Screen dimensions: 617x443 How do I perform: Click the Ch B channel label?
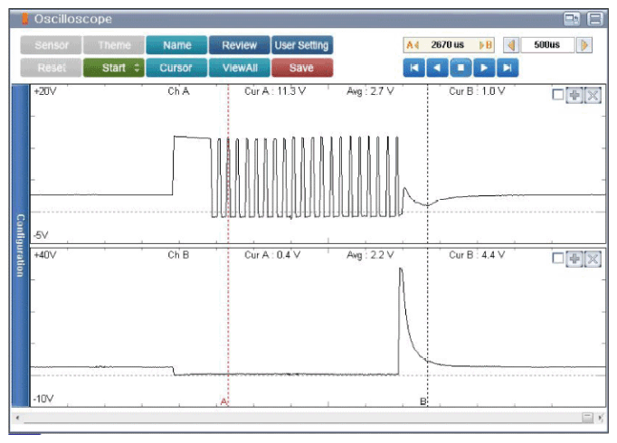pos(178,255)
